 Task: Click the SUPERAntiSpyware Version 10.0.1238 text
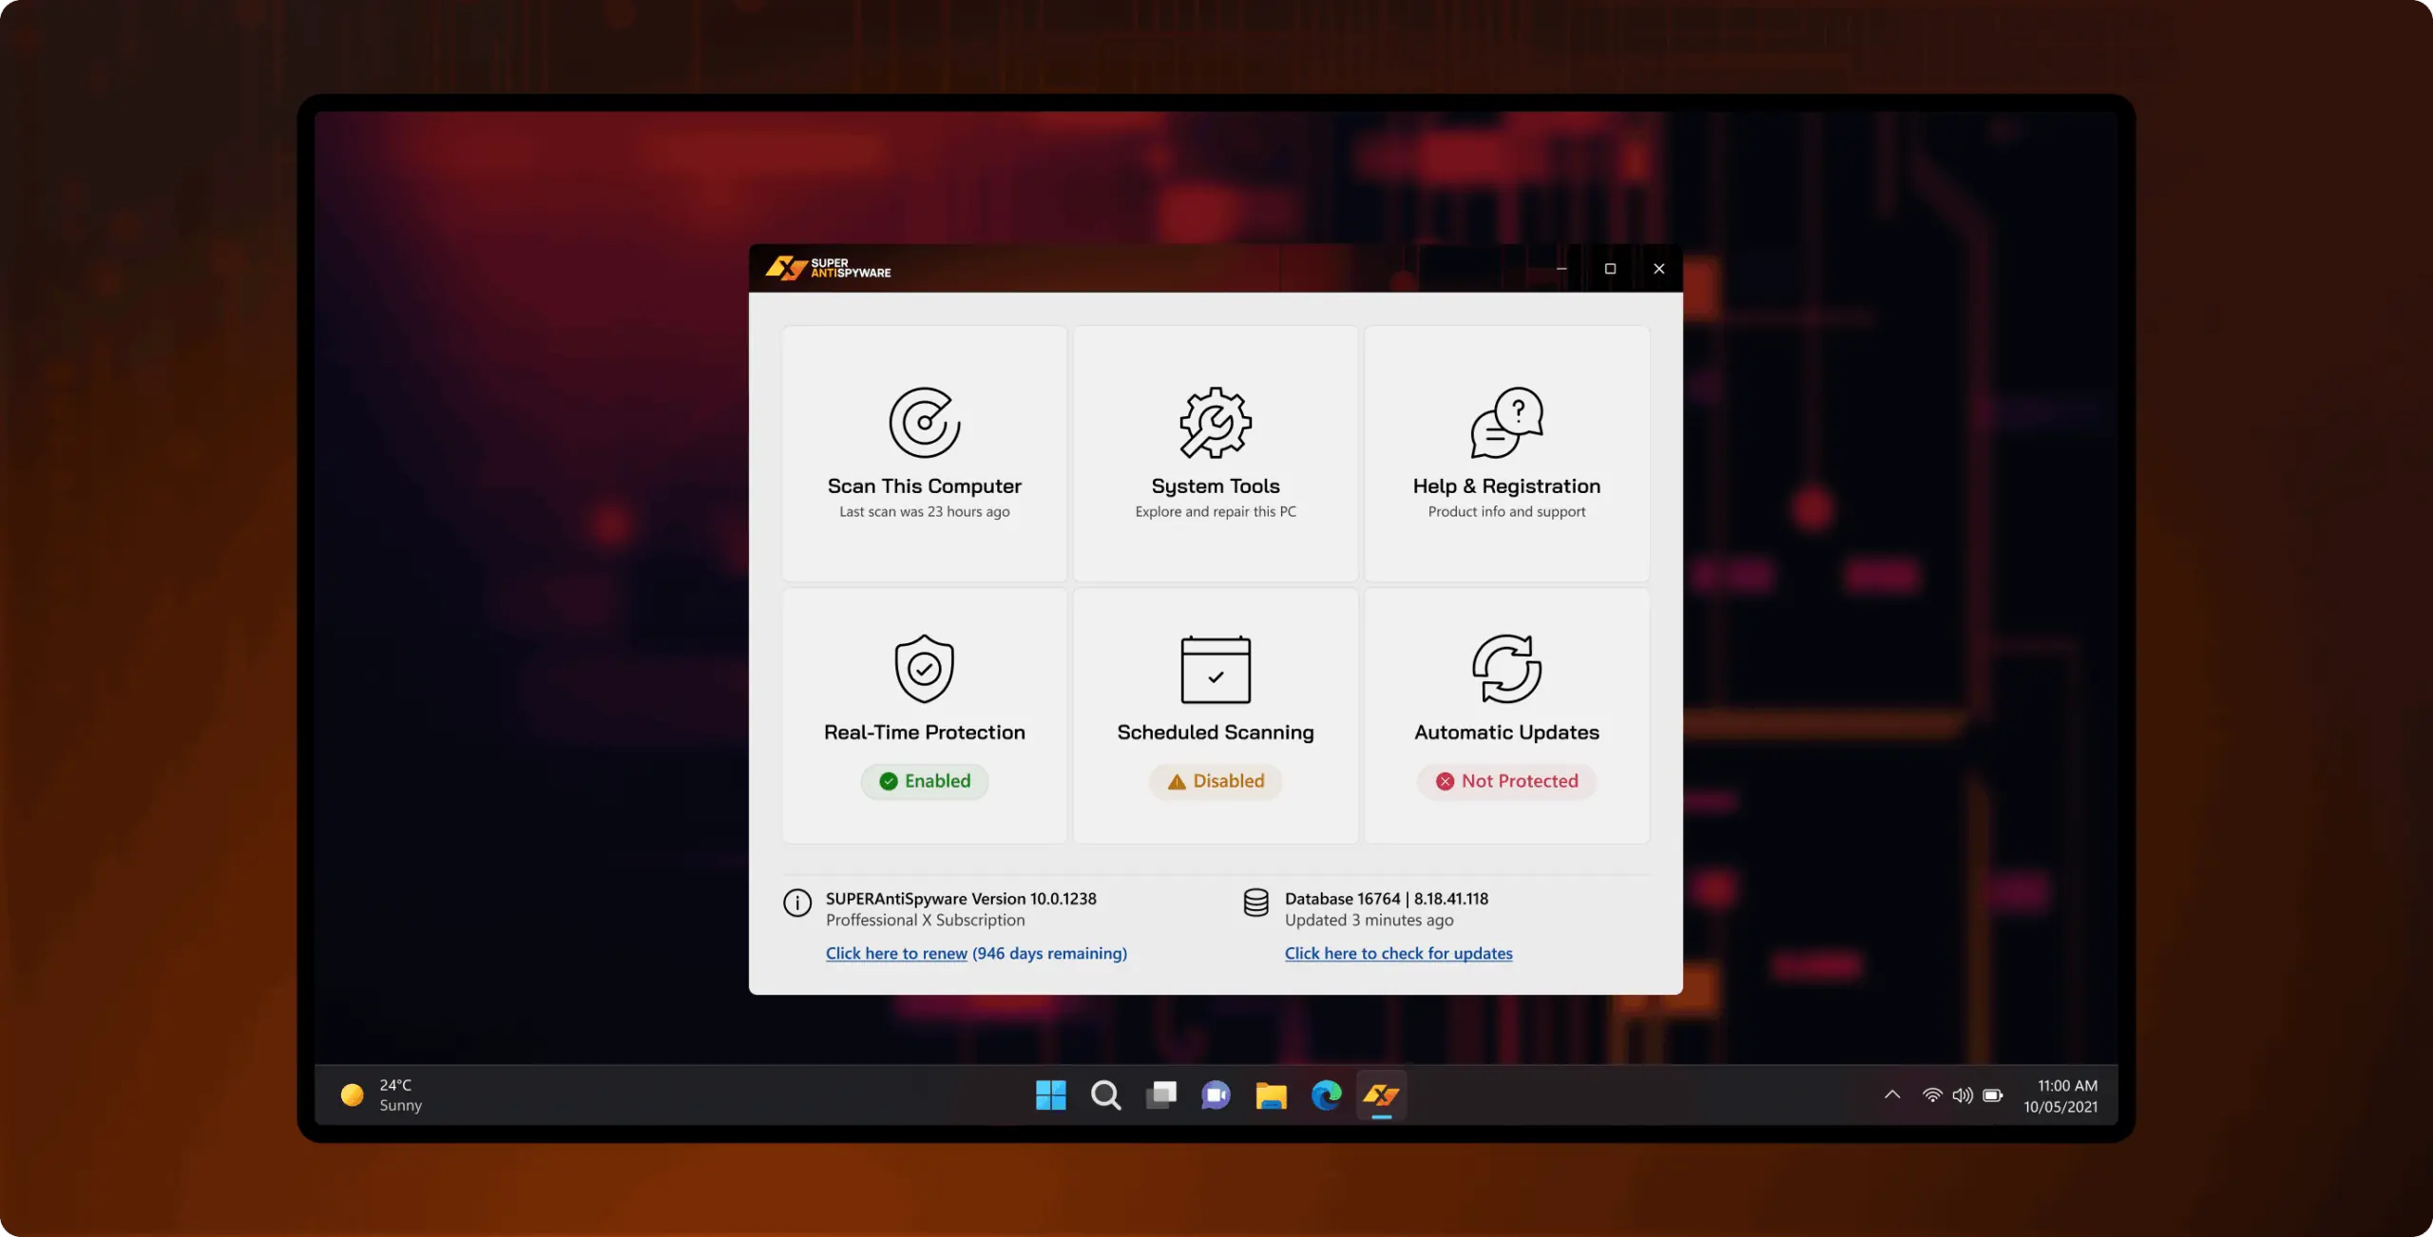(x=961, y=899)
